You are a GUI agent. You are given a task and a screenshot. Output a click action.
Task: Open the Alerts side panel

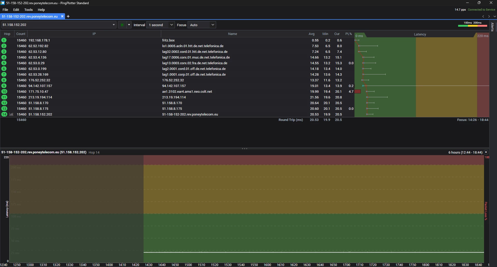pos(492,27)
